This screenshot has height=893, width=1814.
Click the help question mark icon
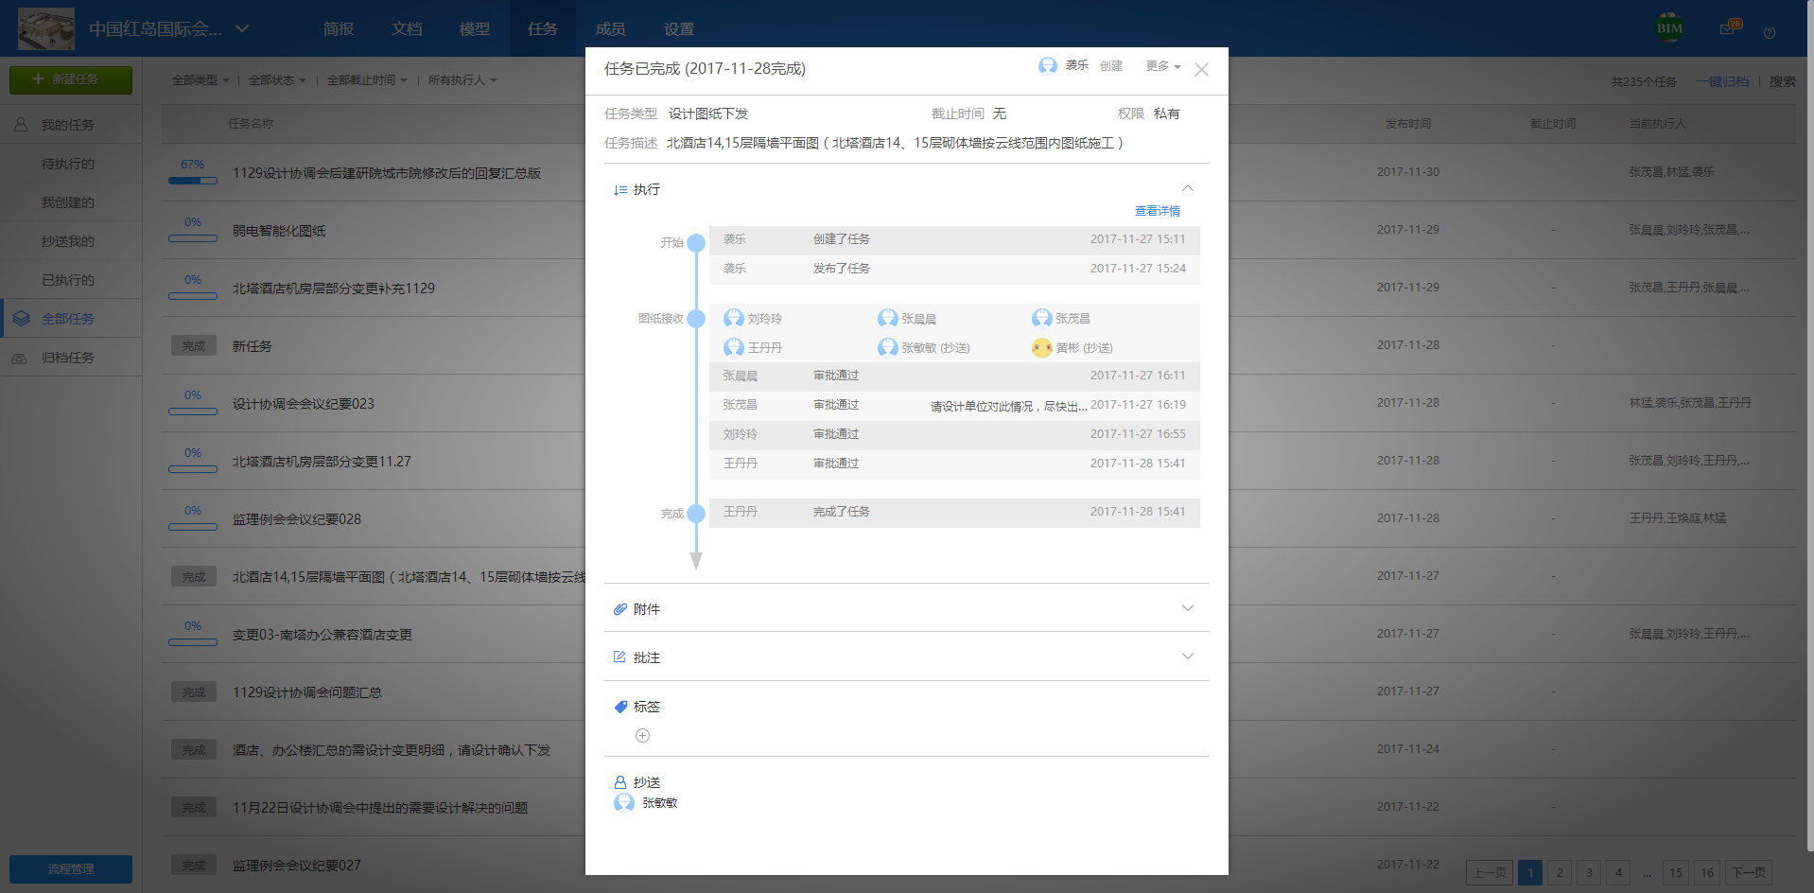point(1770,33)
